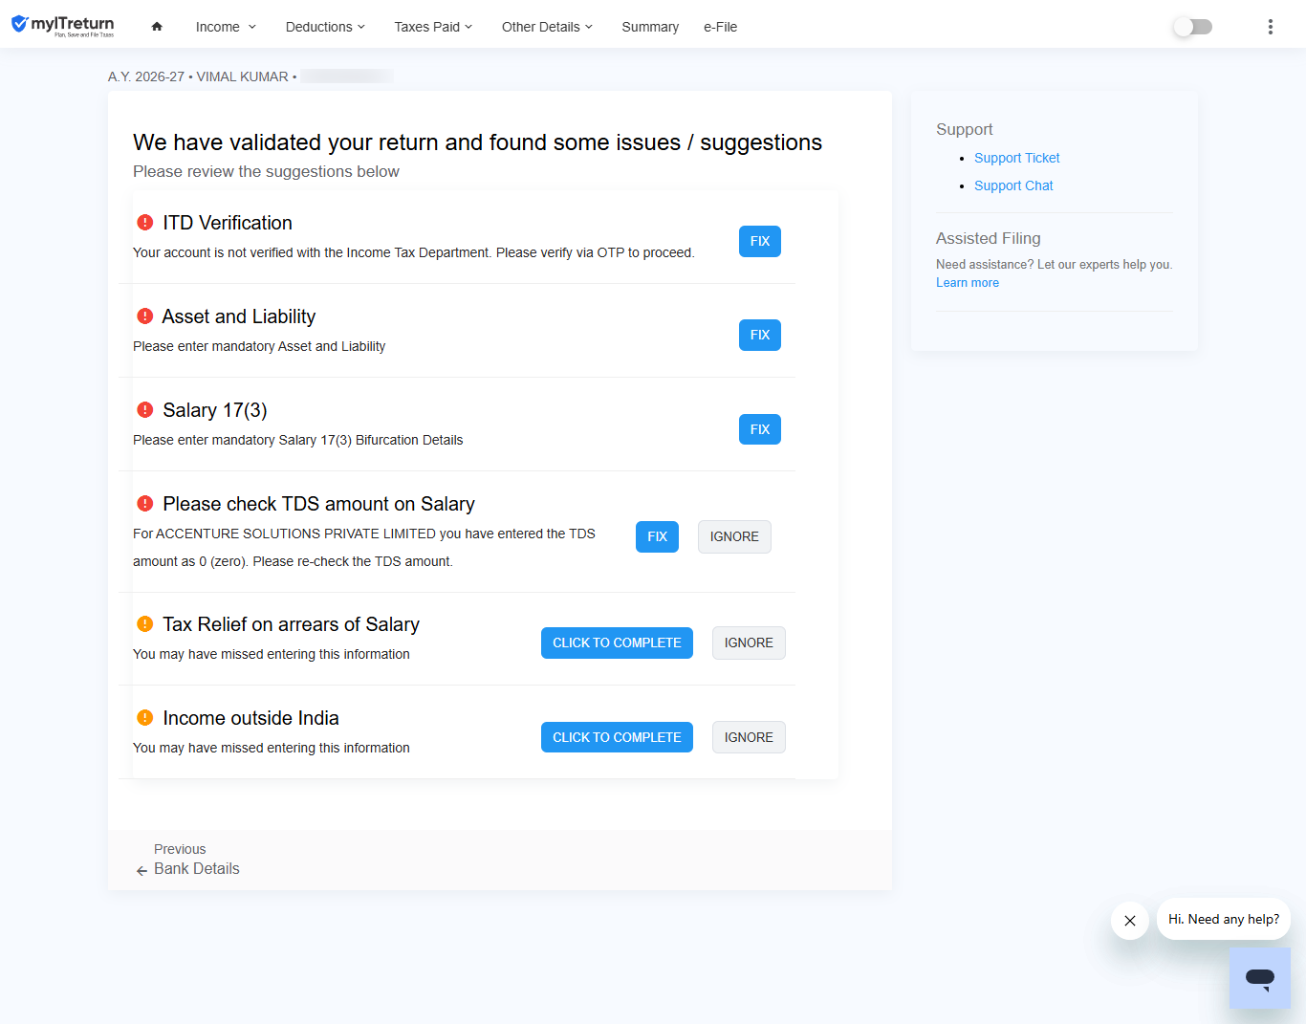Open the three-dot more options menu

click(1270, 27)
